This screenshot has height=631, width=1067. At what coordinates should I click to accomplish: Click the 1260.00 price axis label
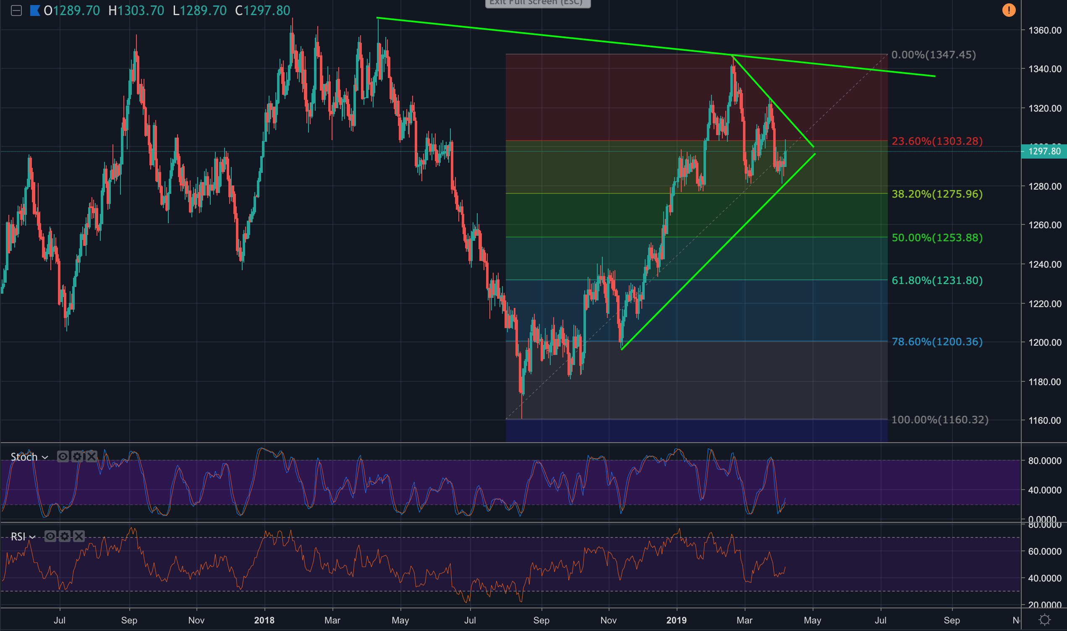[1044, 225]
